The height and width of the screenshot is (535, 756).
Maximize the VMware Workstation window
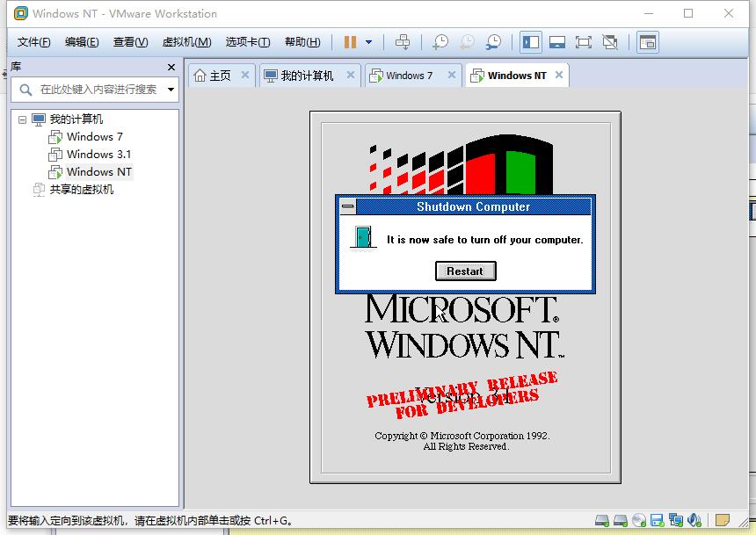point(688,13)
